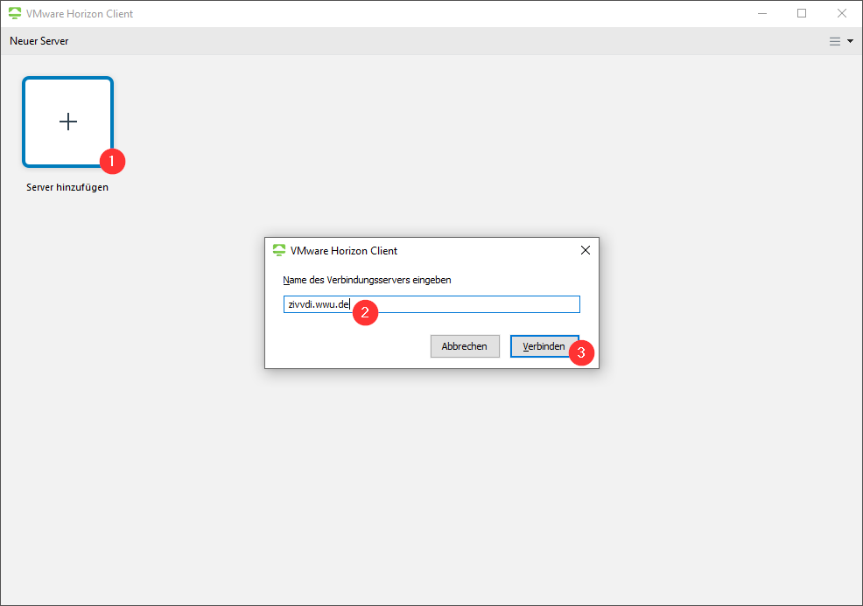The width and height of the screenshot is (863, 606).
Task: Minimize the Horizon Client main window
Action: coord(761,14)
